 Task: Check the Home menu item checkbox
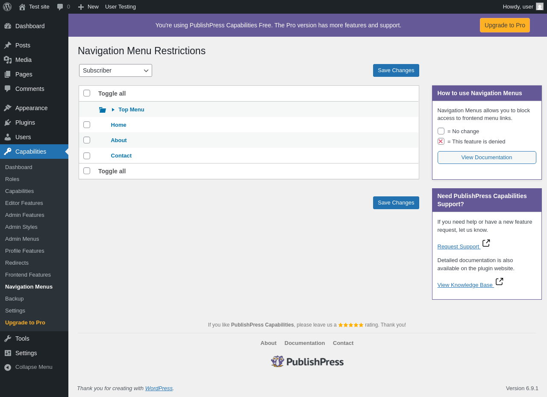[x=87, y=125]
